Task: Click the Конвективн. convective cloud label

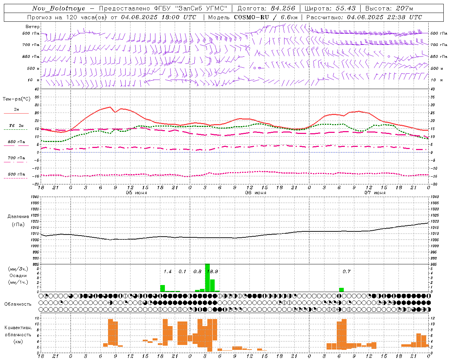Action: point(18,327)
